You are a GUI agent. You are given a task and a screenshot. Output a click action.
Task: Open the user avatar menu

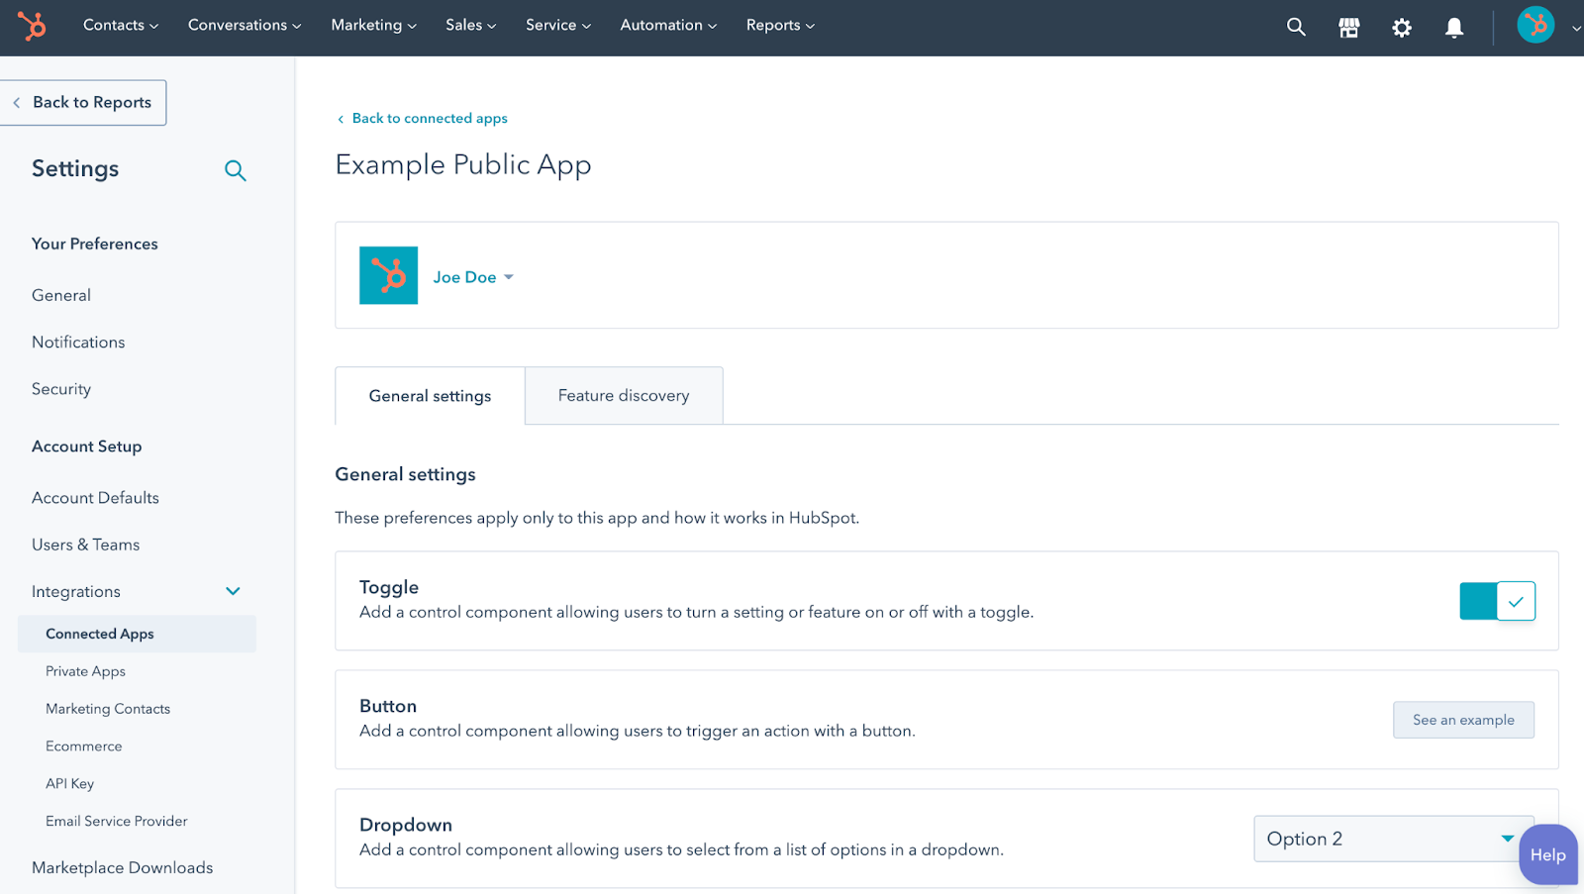coord(1534,24)
